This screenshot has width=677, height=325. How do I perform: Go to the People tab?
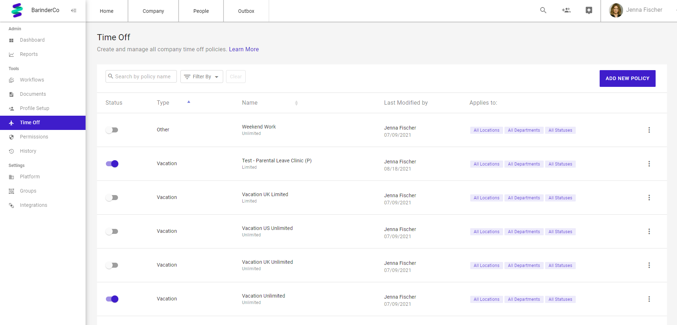pos(201,11)
